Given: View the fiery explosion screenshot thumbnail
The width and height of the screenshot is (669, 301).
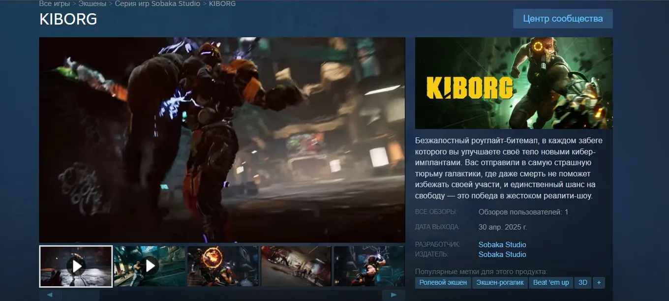Looking at the screenshot, I should [x=223, y=266].
